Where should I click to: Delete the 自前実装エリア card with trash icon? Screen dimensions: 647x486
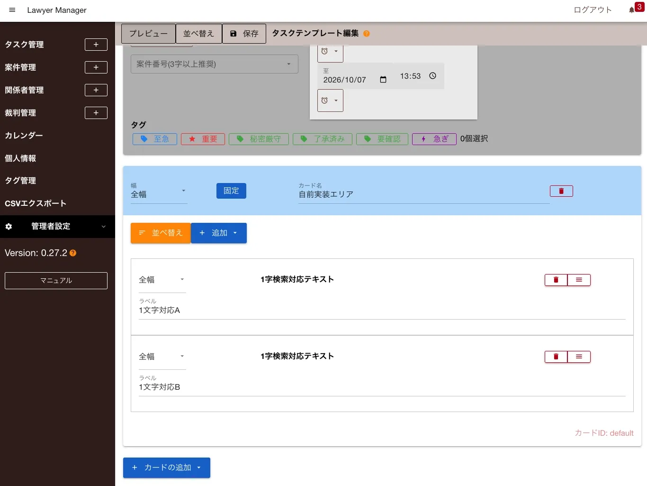point(561,191)
